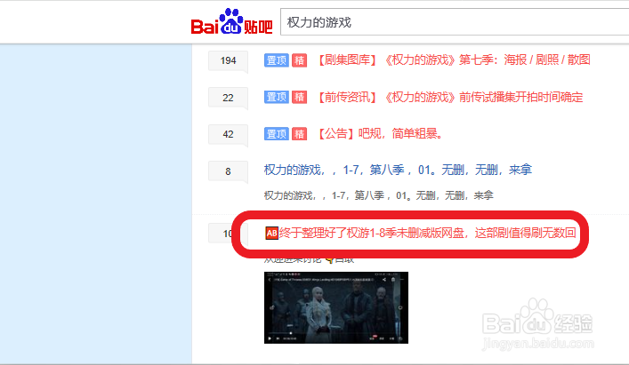The width and height of the screenshot is (629, 365).
Task: Click the 置顶 badge on 前传资讯 row
Action: tap(277, 97)
